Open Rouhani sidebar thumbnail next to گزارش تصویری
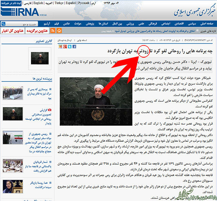The height and width of the screenshot is (201, 217). pyautogui.click(x=13, y=114)
